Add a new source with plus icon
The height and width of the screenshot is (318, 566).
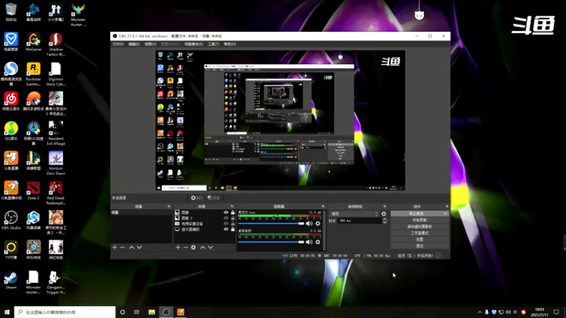point(178,247)
